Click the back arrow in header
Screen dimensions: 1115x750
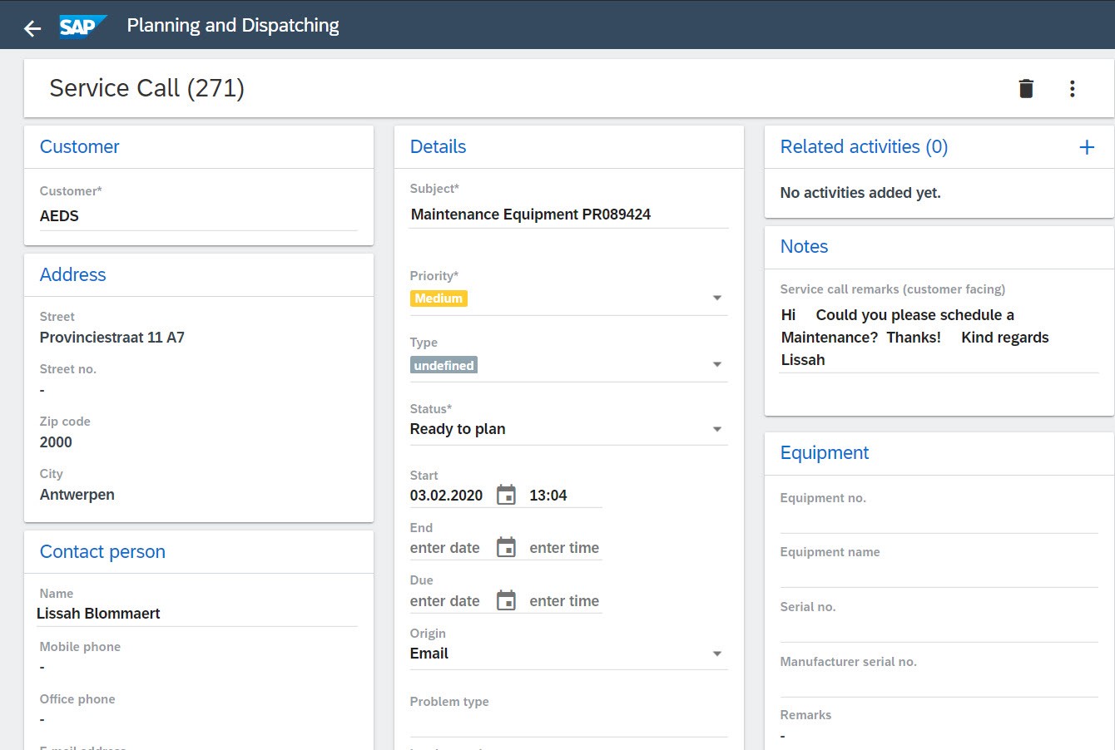tap(32, 28)
